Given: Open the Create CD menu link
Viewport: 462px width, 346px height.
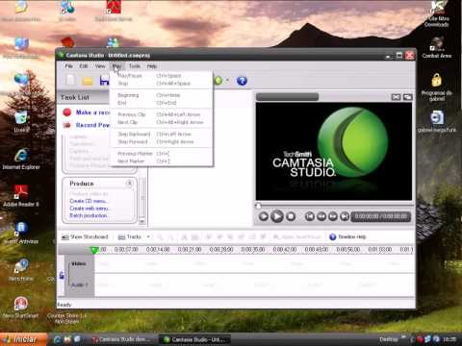Looking at the screenshot, I should (x=89, y=201).
